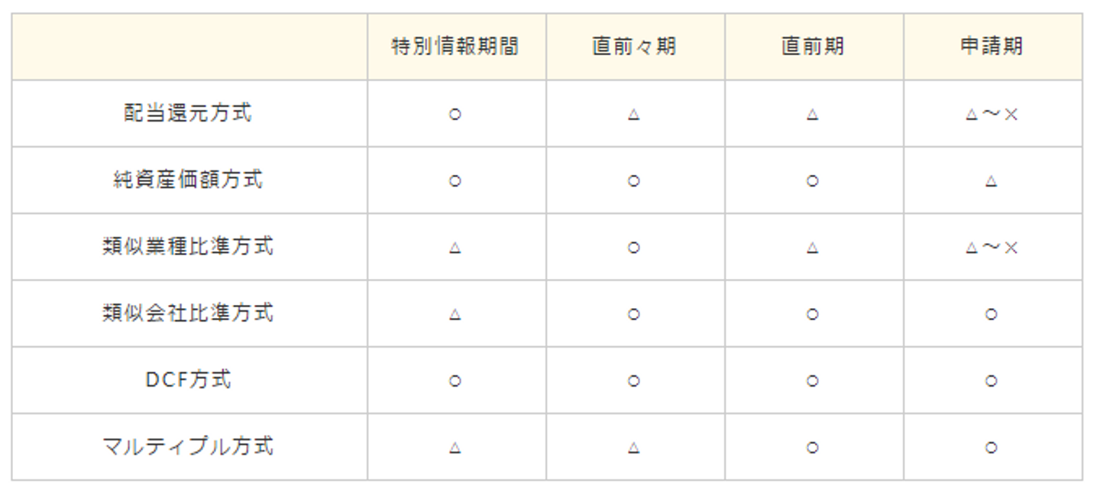This screenshot has height=496, width=1100.
Task: Click the circle for マルティプル方式 under 申請期
Action: pos(992,448)
